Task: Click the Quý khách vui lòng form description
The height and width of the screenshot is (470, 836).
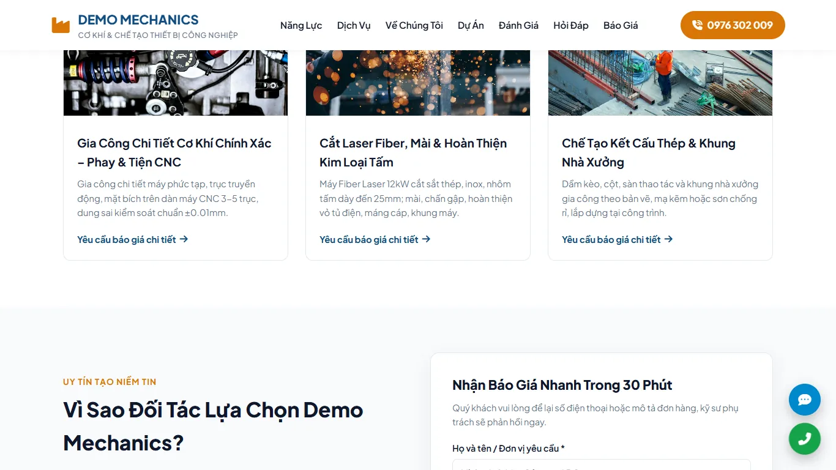Action: [595, 415]
